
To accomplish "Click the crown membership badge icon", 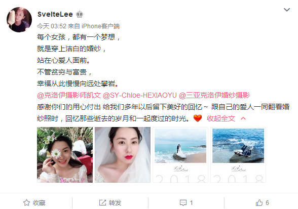I will (x=80, y=14).
